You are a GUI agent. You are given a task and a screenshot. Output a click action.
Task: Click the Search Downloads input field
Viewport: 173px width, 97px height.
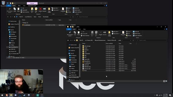click(x=91, y=17)
